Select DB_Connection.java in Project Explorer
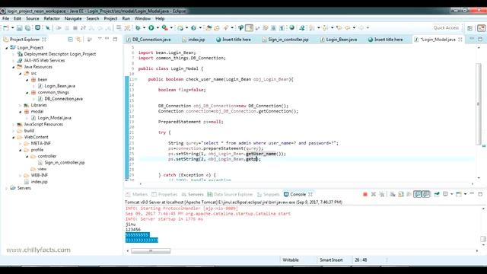The width and height of the screenshot is (487, 274). [63, 99]
